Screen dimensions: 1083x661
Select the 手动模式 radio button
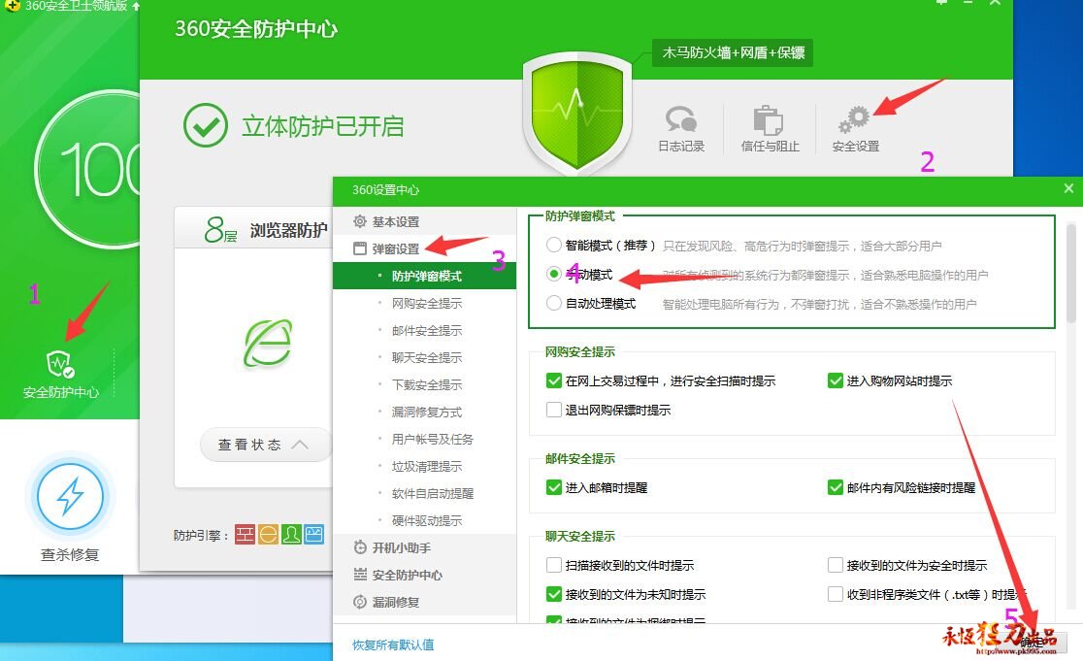click(554, 275)
